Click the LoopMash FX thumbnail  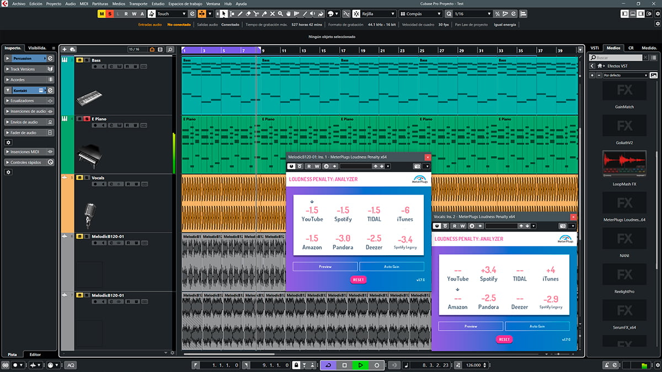click(624, 163)
